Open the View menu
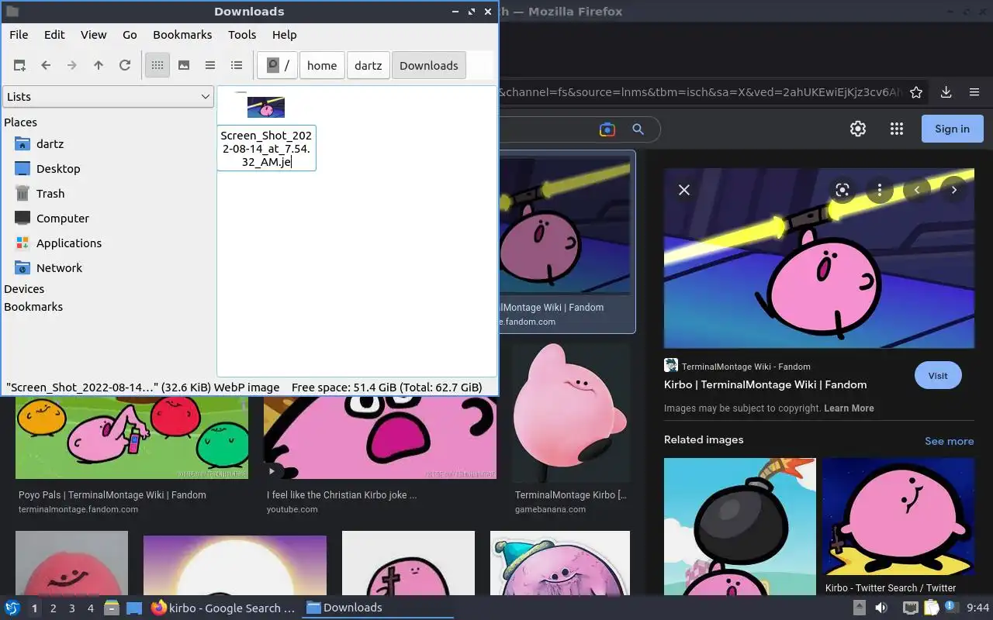993x620 pixels. [94, 34]
